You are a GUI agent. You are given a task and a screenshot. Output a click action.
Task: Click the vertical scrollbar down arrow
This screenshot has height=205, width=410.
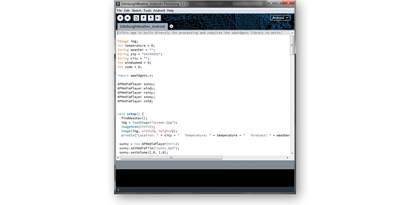click(x=292, y=153)
